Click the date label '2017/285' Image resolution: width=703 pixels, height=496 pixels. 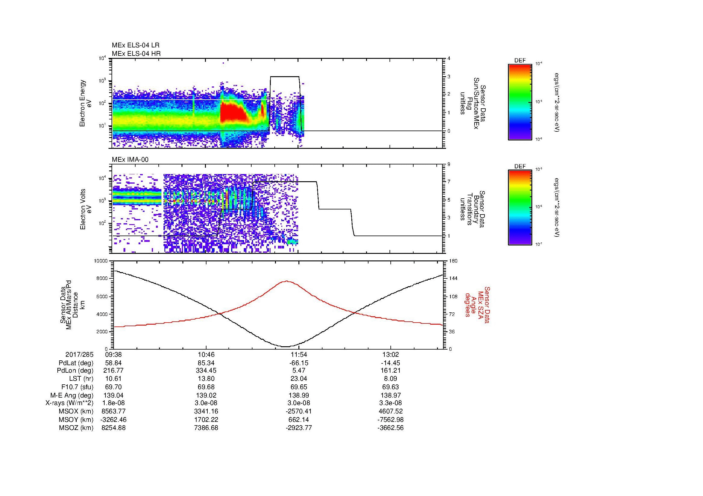tap(79, 354)
